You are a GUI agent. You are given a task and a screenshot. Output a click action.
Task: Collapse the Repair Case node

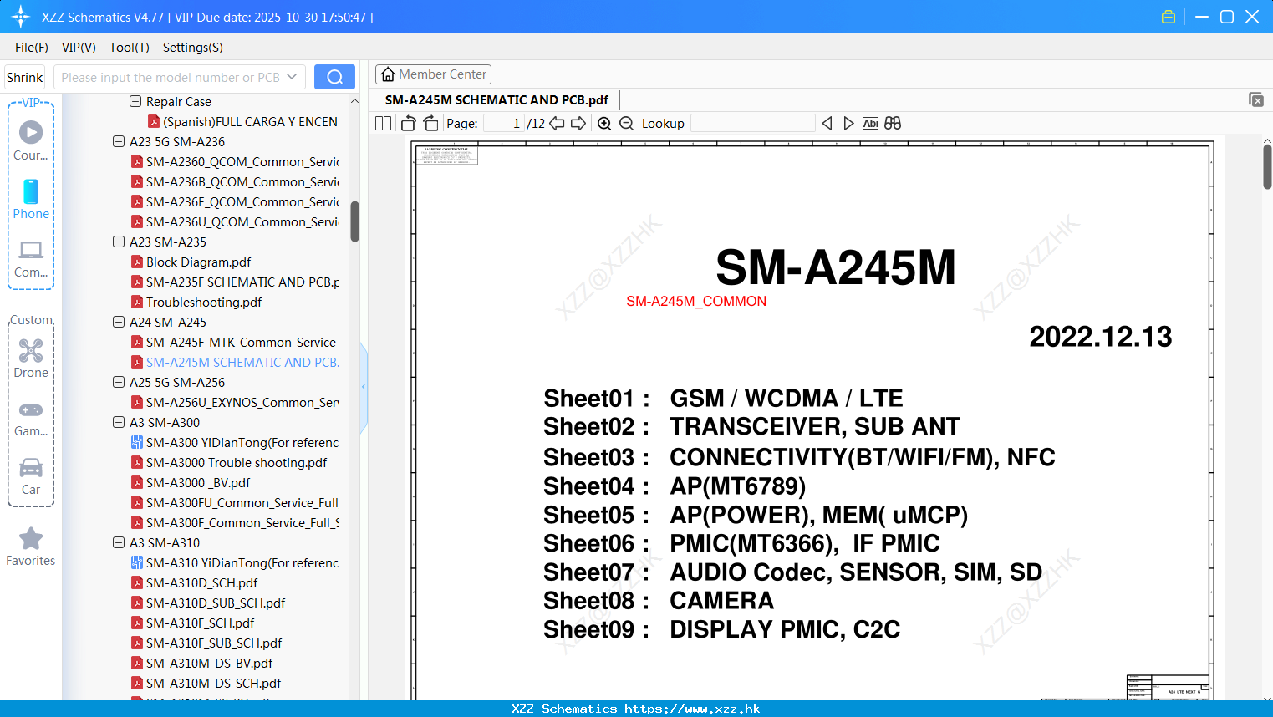click(x=135, y=101)
